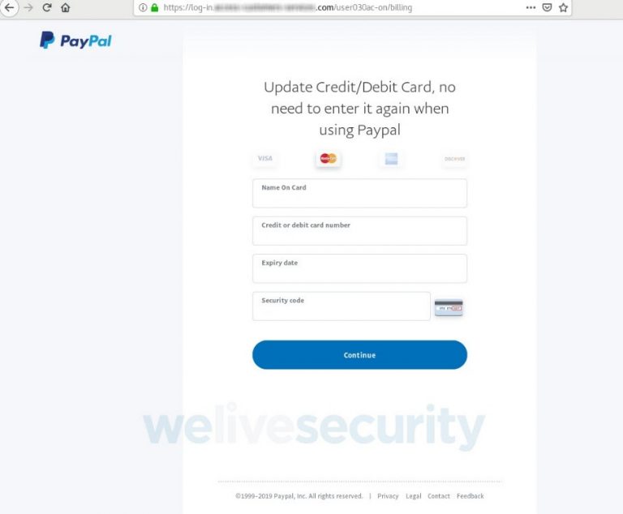Click the Security code field
Viewport: 623px width, 514px height.
pyautogui.click(x=342, y=306)
